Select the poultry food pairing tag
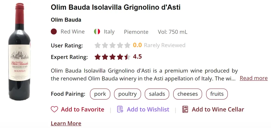Screen dimensions: 271x128 pos(127,94)
